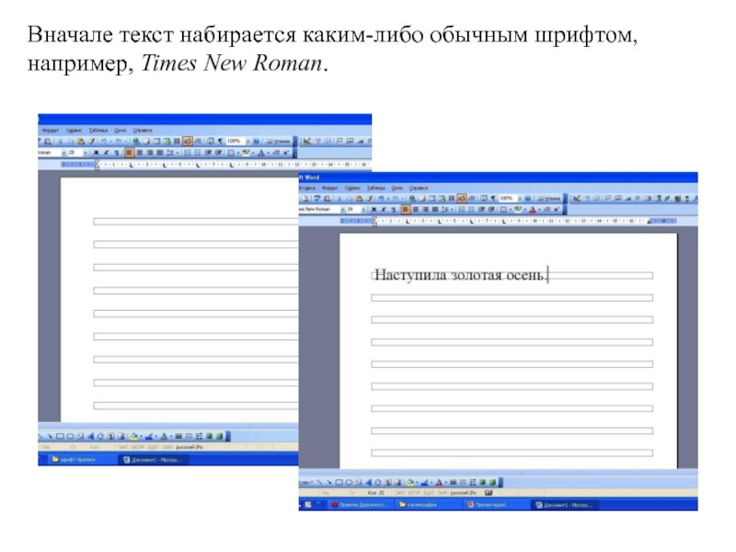This screenshot has width=736, height=552.
Task: Expand the 100% zoom dropdown in front window
Action: point(520,199)
